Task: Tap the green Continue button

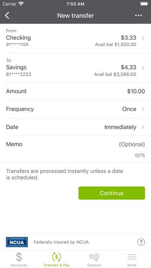Action: click(x=112, y=193)
